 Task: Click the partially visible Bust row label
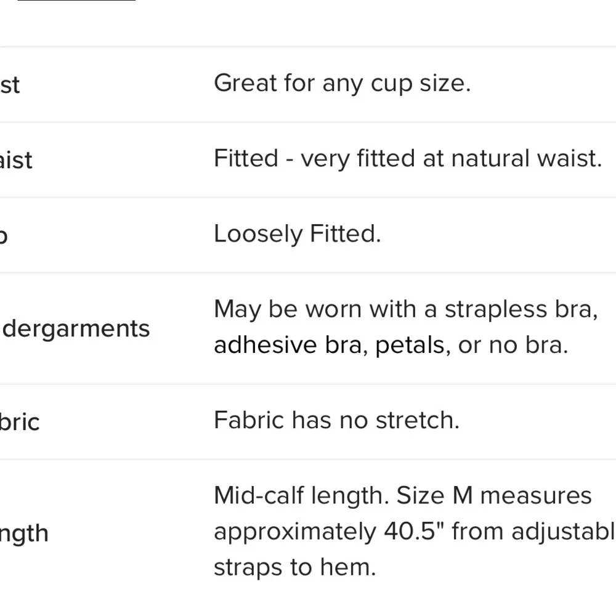pos(9,84)
